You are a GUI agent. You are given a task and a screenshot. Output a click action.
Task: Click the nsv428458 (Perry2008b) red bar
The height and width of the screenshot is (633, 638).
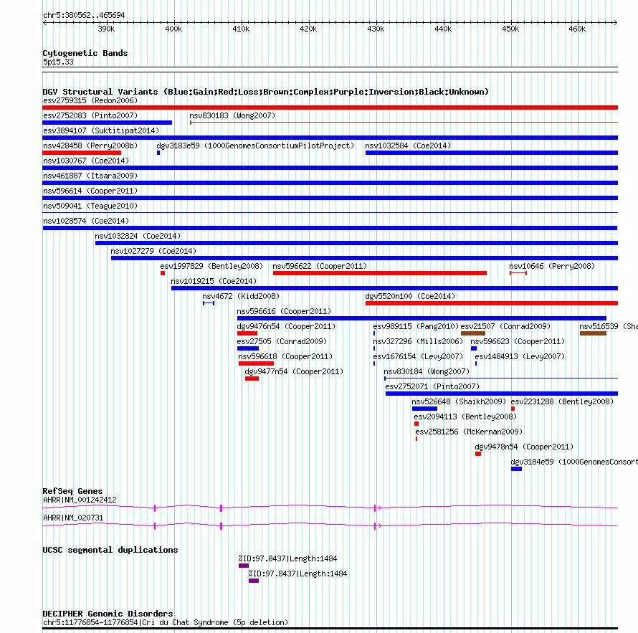point(82,153)
